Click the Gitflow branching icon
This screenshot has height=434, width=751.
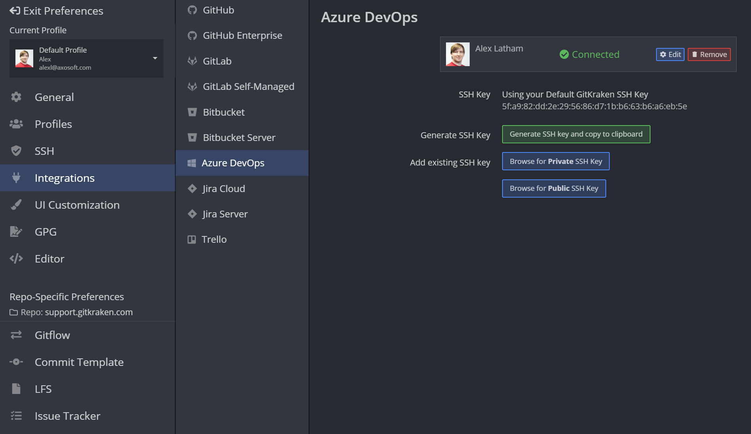tap(16, 335)
